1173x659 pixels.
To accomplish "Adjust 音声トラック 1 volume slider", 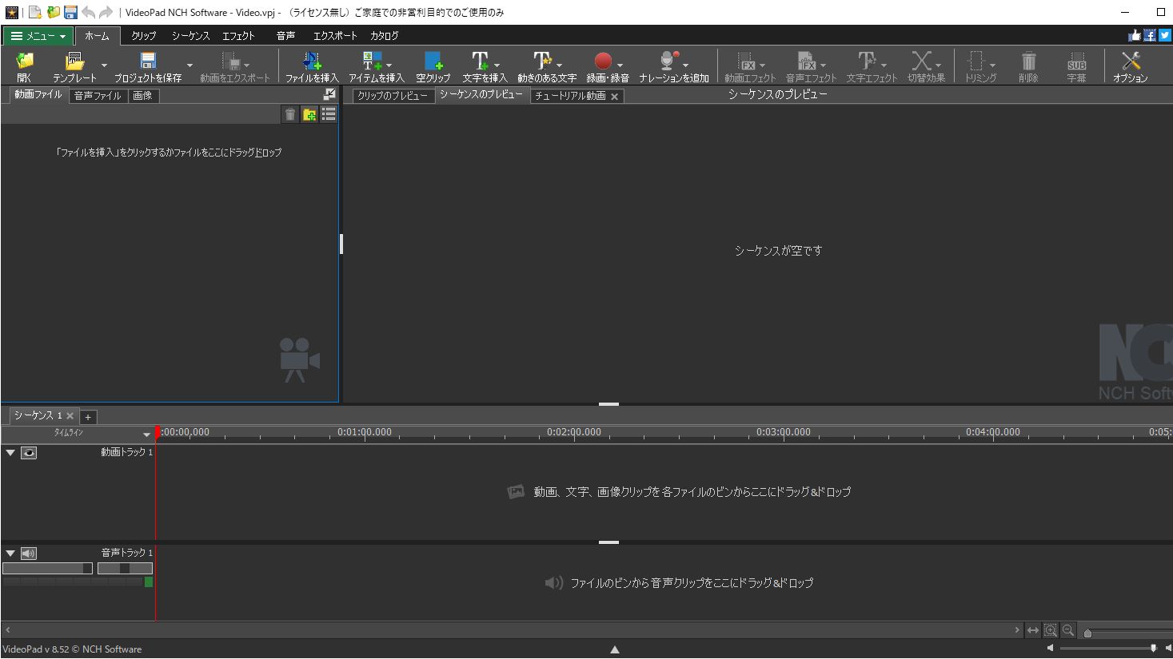I will click(48, 569).
